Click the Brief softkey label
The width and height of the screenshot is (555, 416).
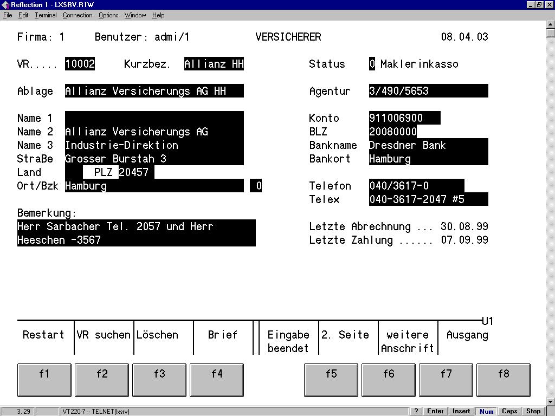223,335
